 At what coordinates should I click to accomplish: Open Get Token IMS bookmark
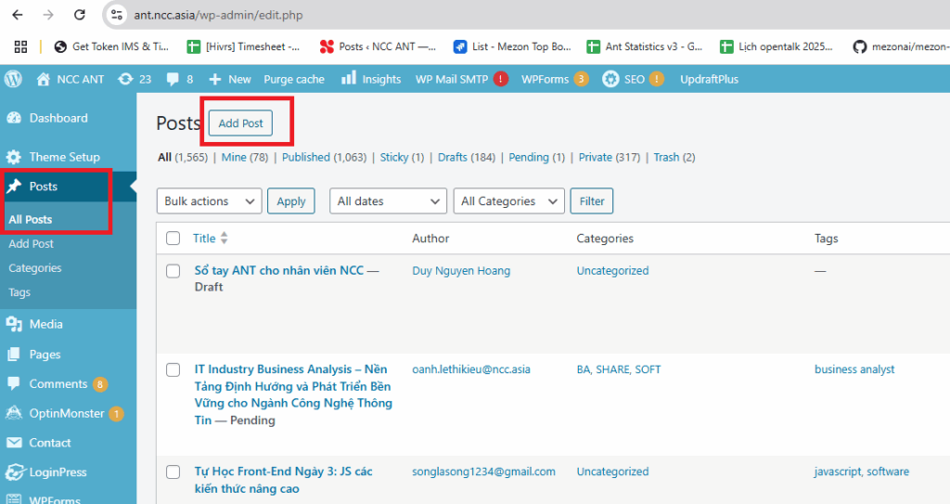111,46
